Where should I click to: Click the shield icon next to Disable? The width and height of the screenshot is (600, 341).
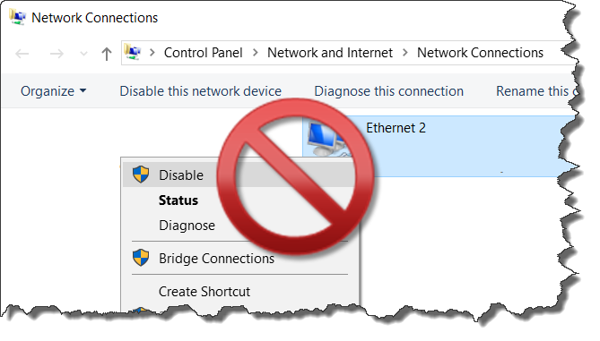pyautogui.click(x=141, y=175)
